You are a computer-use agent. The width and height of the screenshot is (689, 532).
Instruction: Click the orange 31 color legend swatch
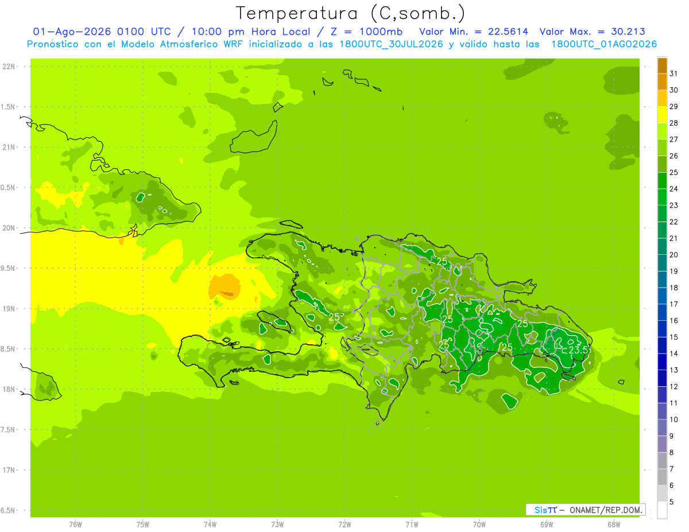[x=662, y=66]
